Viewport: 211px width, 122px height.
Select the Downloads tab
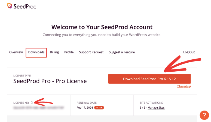pos(36,52)
